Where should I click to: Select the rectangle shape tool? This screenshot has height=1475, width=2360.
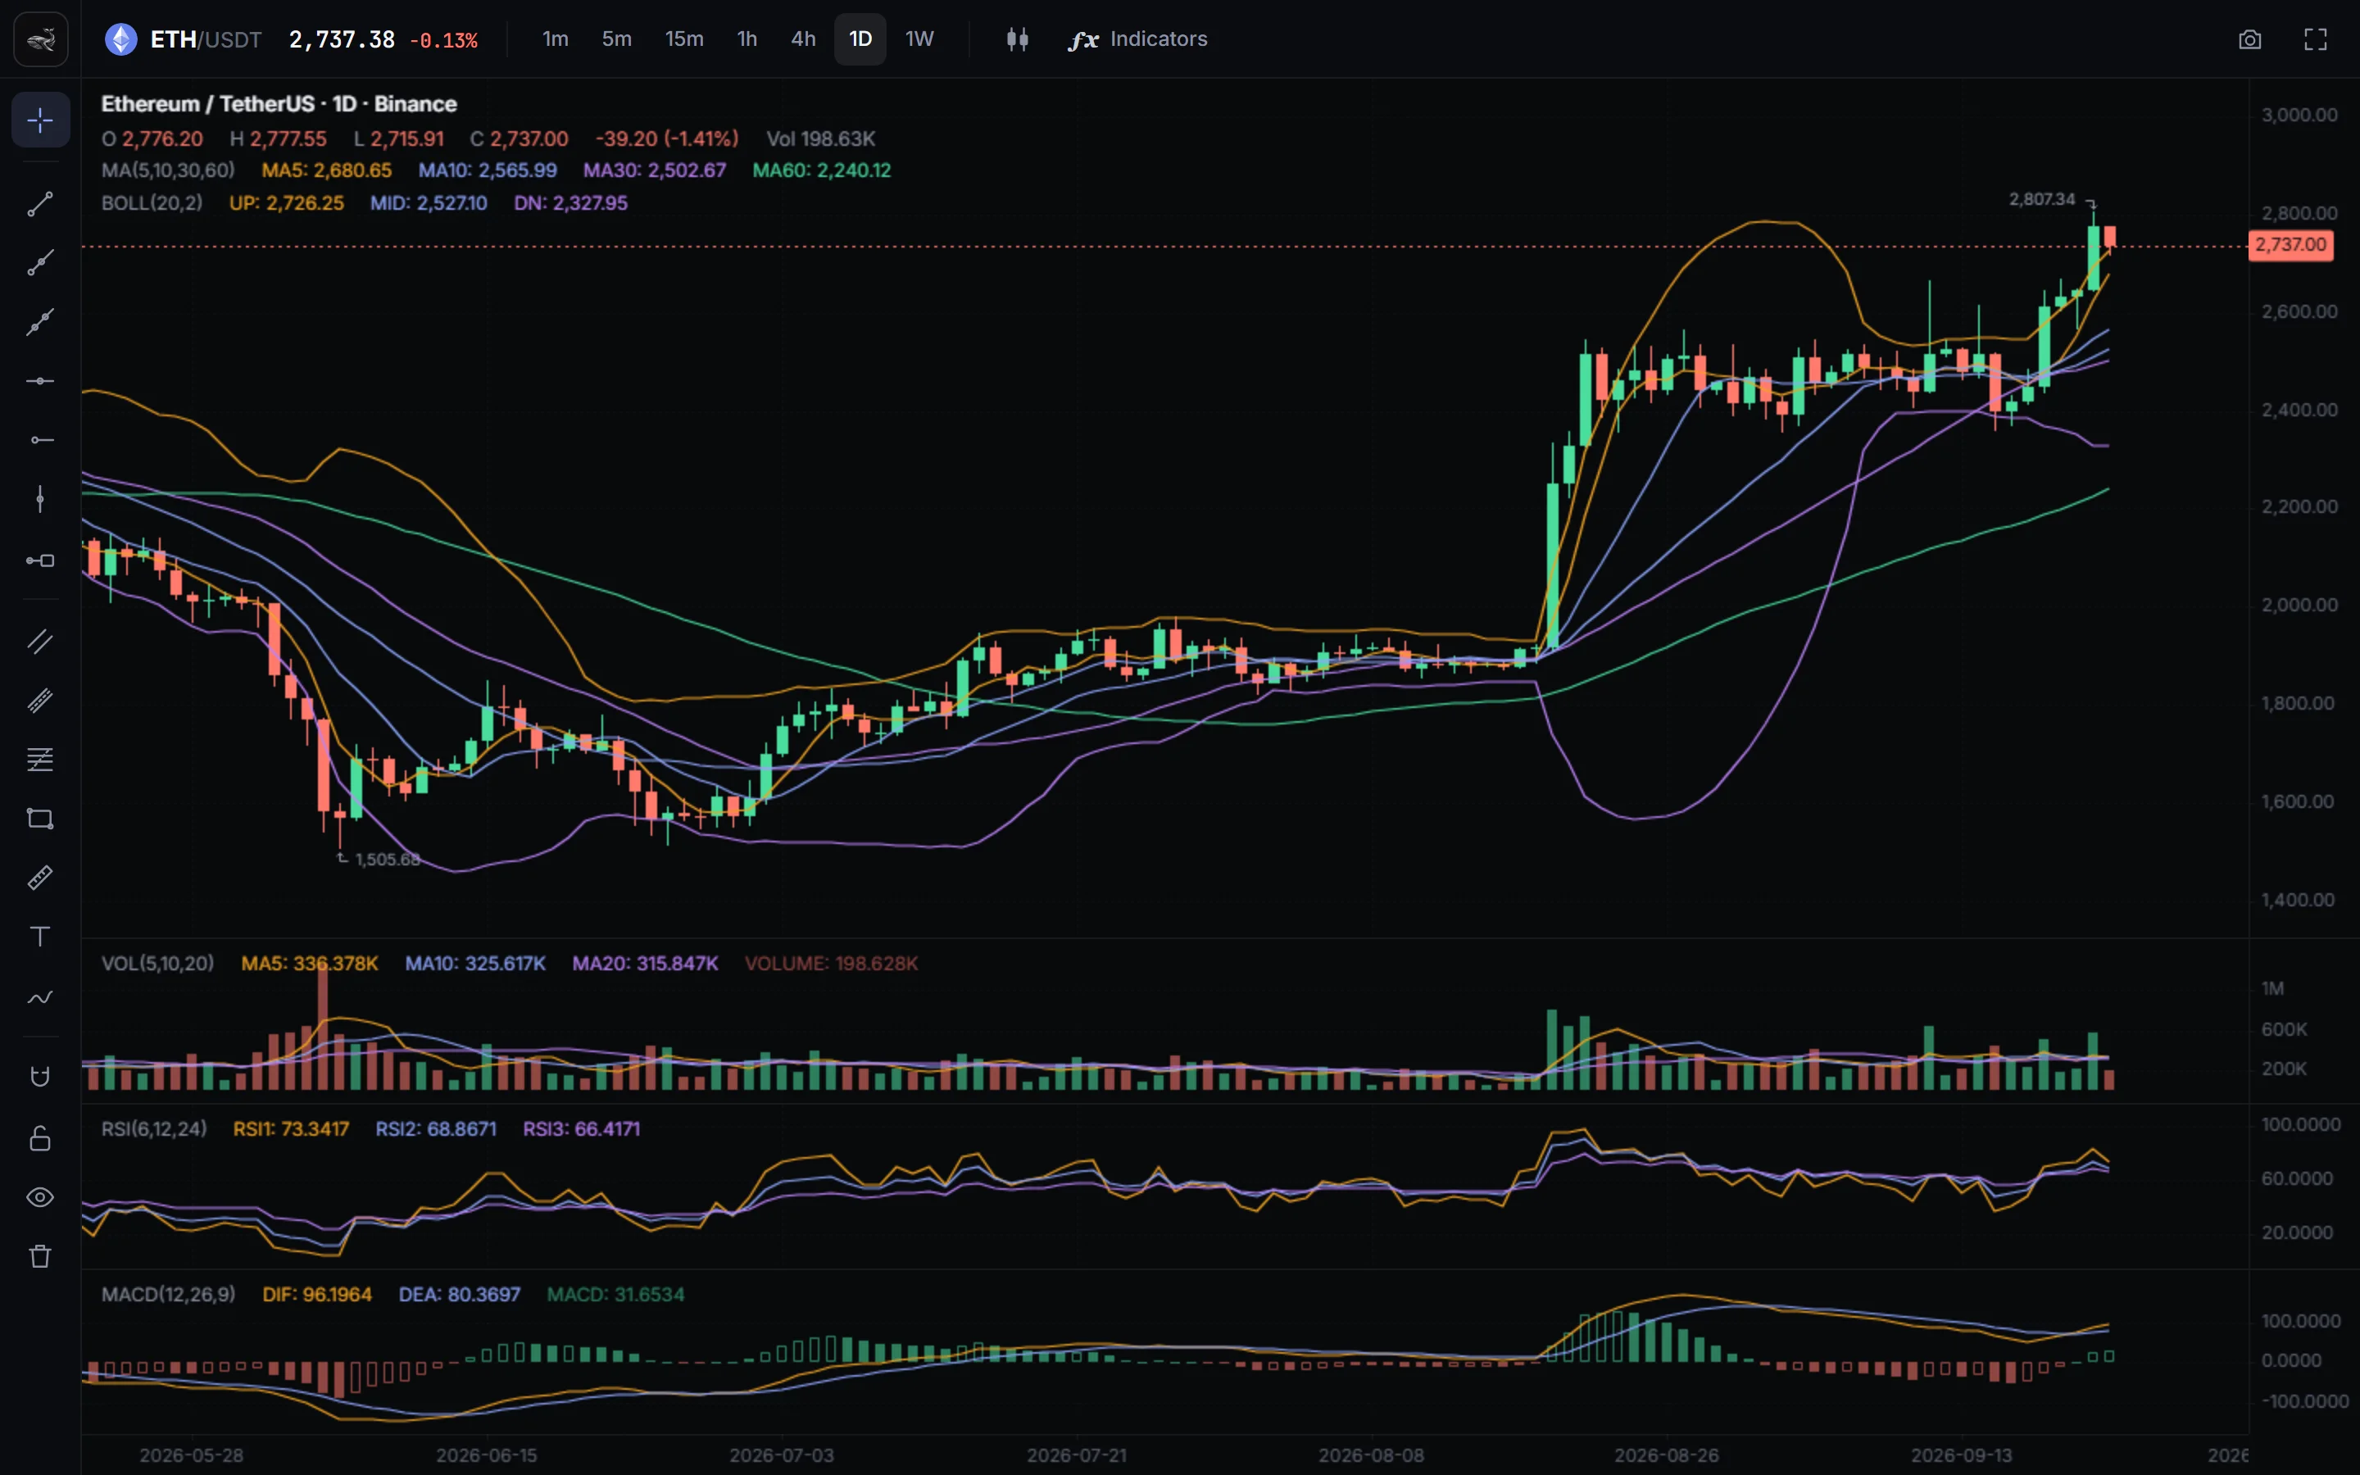click(40, 819)
